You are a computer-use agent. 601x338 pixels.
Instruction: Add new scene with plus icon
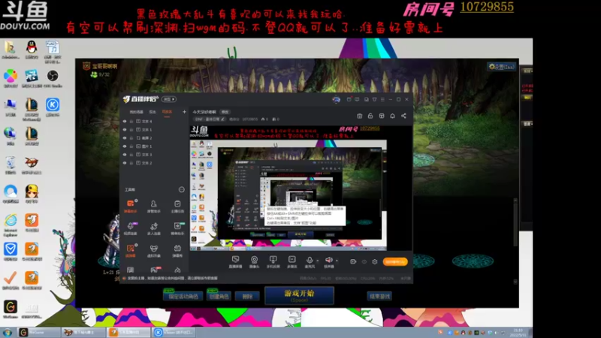pyautogui.click(x=184, y=112)
